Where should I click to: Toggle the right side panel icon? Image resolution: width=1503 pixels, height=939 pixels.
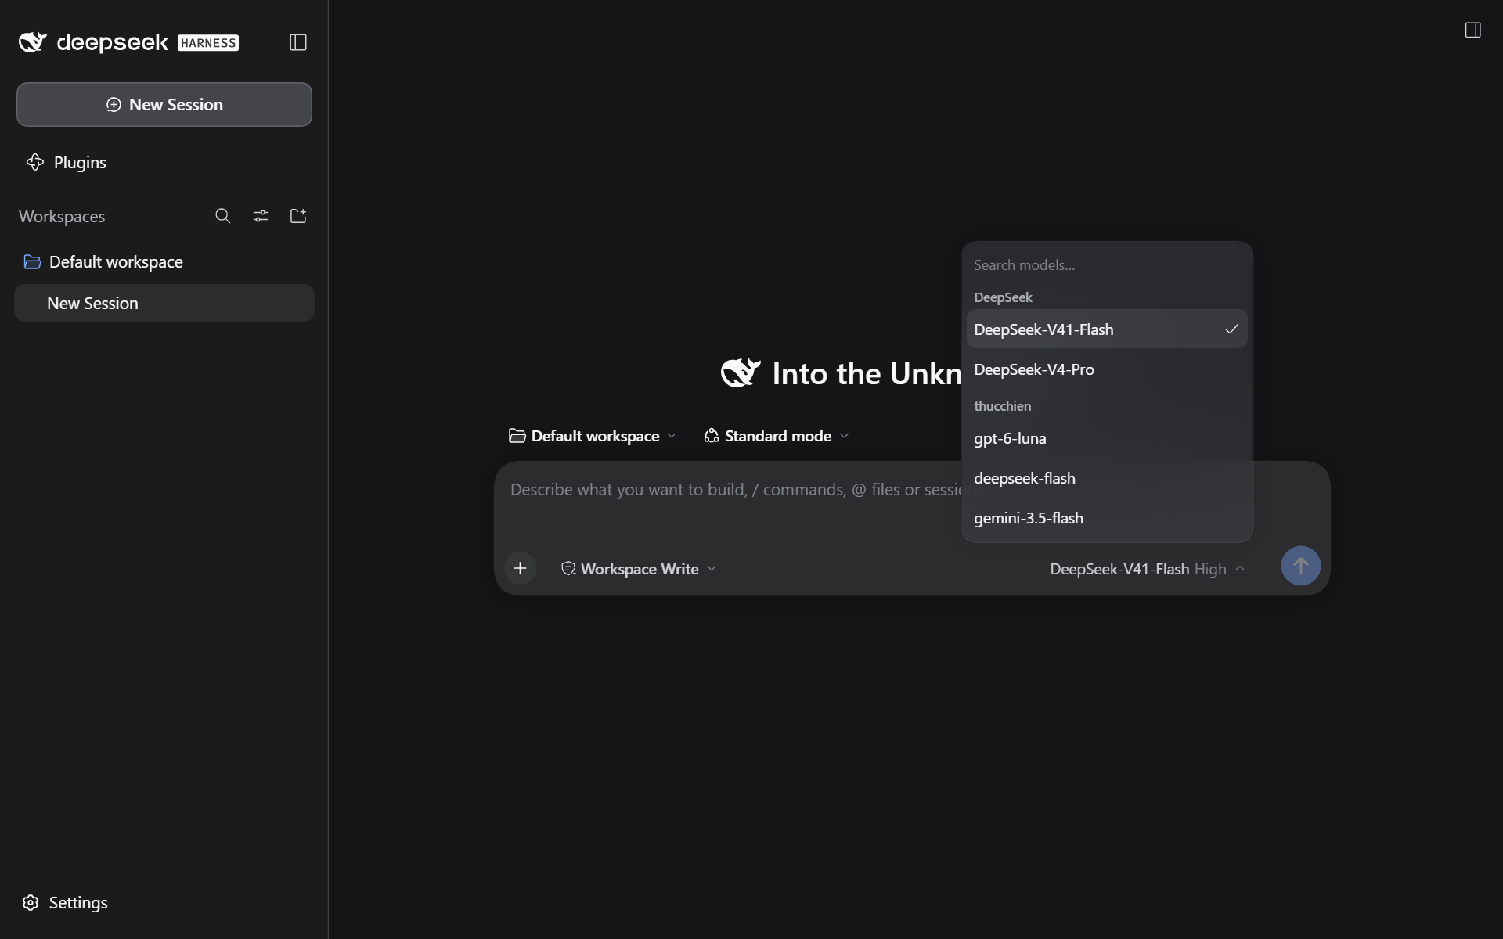click(1472, 30)
